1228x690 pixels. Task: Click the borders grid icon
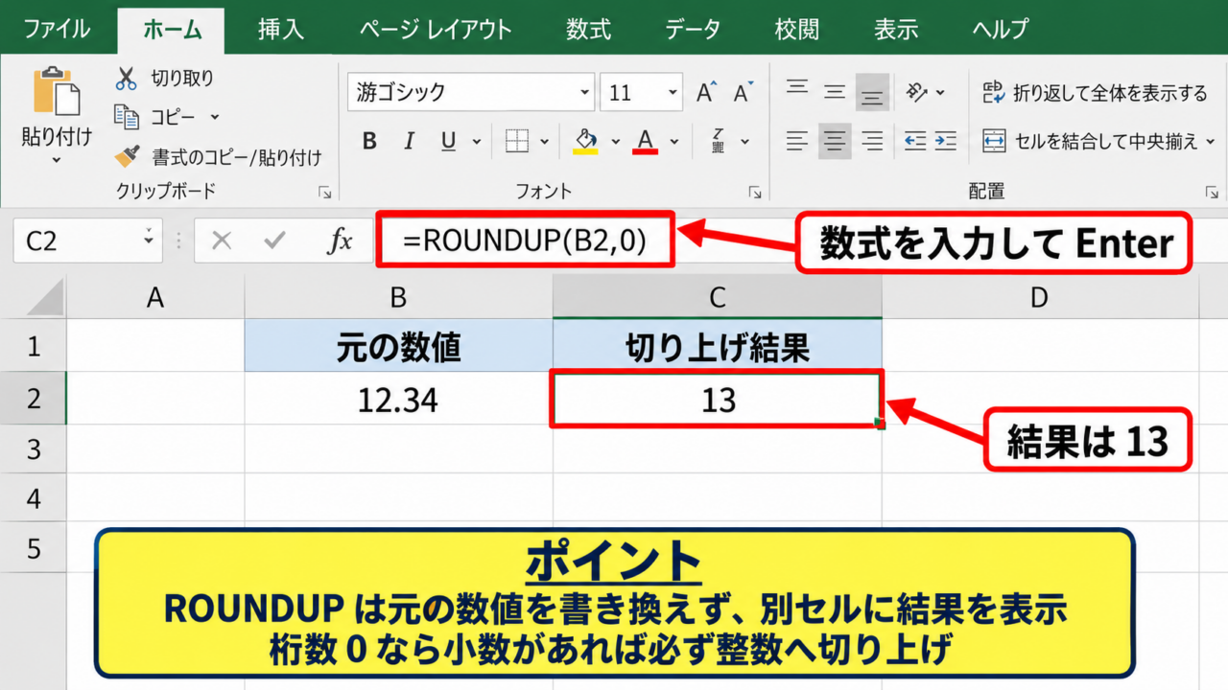[517, 142]
